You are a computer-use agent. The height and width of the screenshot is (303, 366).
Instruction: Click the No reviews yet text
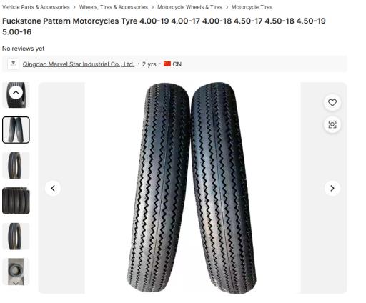click(24, 49)
